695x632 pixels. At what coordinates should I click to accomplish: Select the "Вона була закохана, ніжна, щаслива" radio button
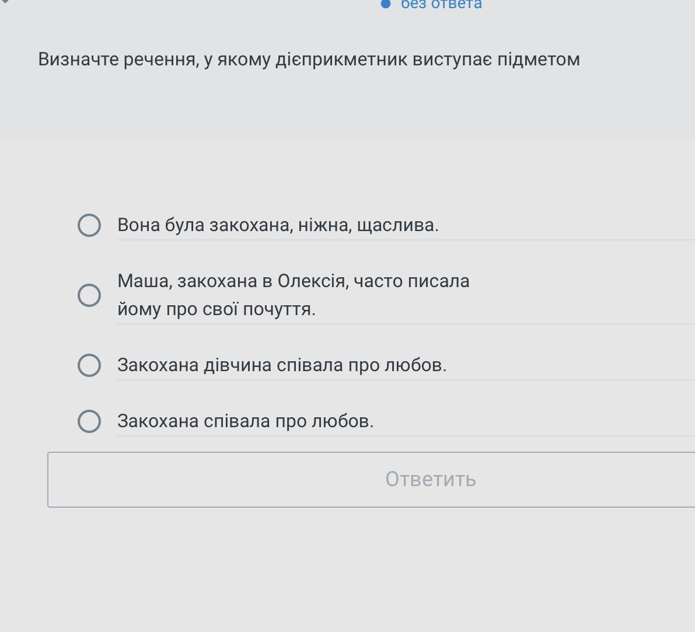(89, 225)
